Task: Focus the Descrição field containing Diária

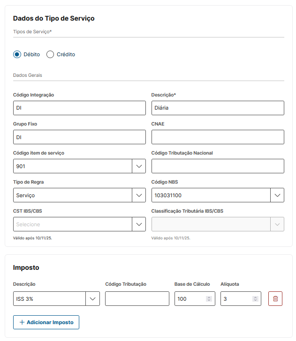Action: pyautogui.click(x=218, y=108)
